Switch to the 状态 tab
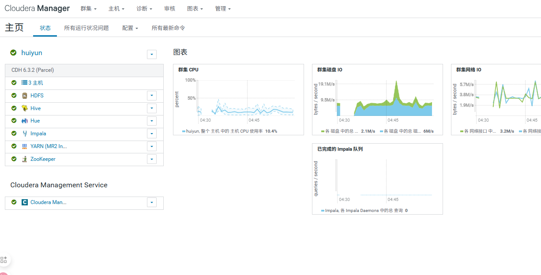 pos(45,28)
